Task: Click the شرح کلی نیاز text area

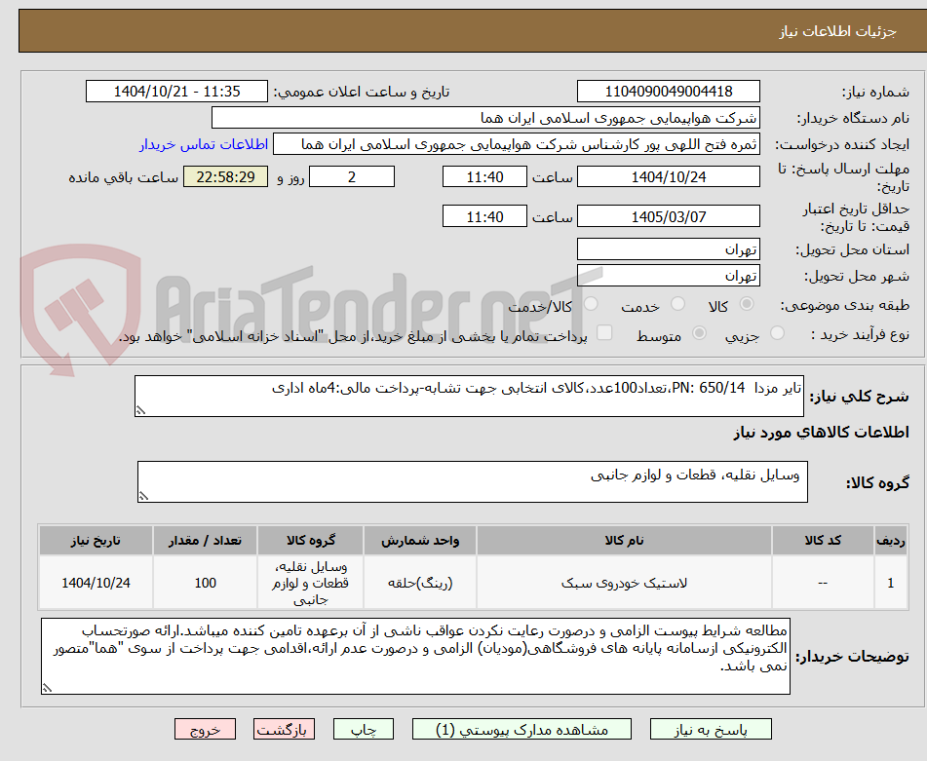Action: (469, 396)
